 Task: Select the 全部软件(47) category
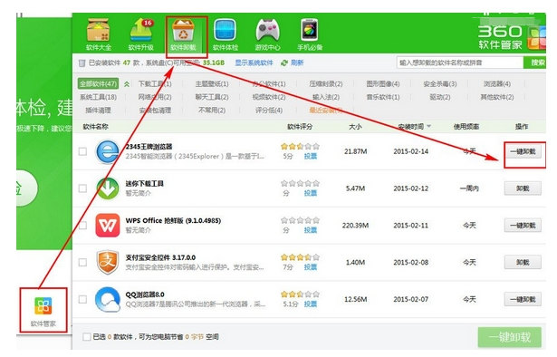[x=99, y=84]
